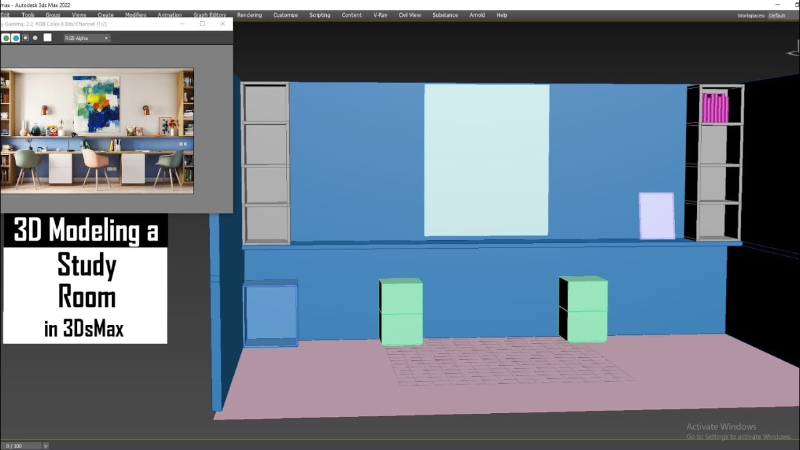
Task: Open the Help menu
Action: pyautogui.click(x=502, y=15)
